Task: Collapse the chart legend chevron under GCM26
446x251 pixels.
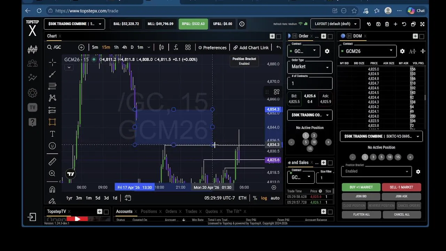Action: pos(69,68)
